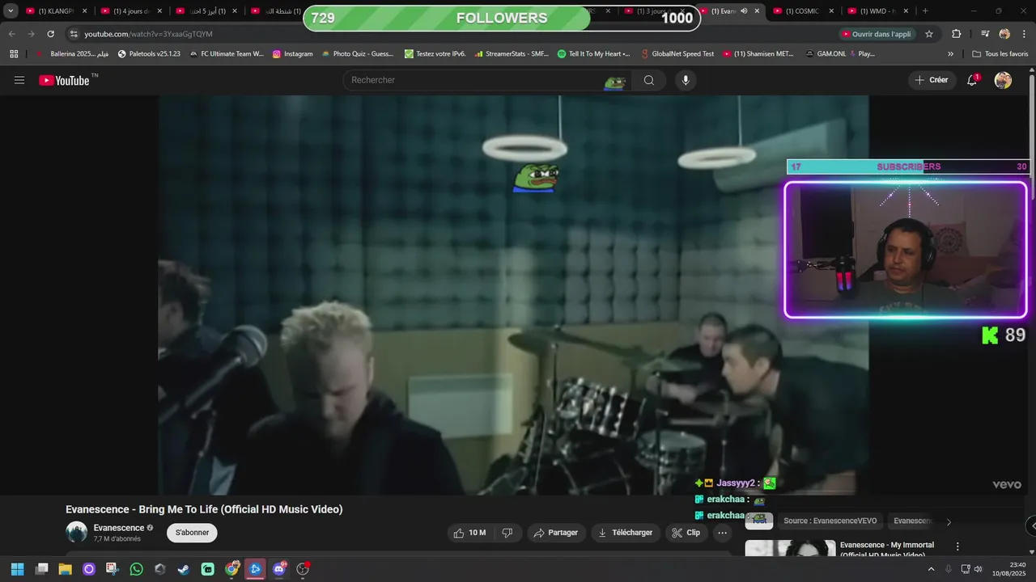Screen dimensions: 1036x582
Task: Click the Télécharger download button
Action: tap(624, 533)
